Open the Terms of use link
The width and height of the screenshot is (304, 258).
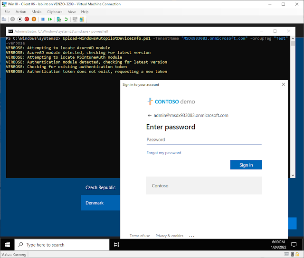(140, 236)
